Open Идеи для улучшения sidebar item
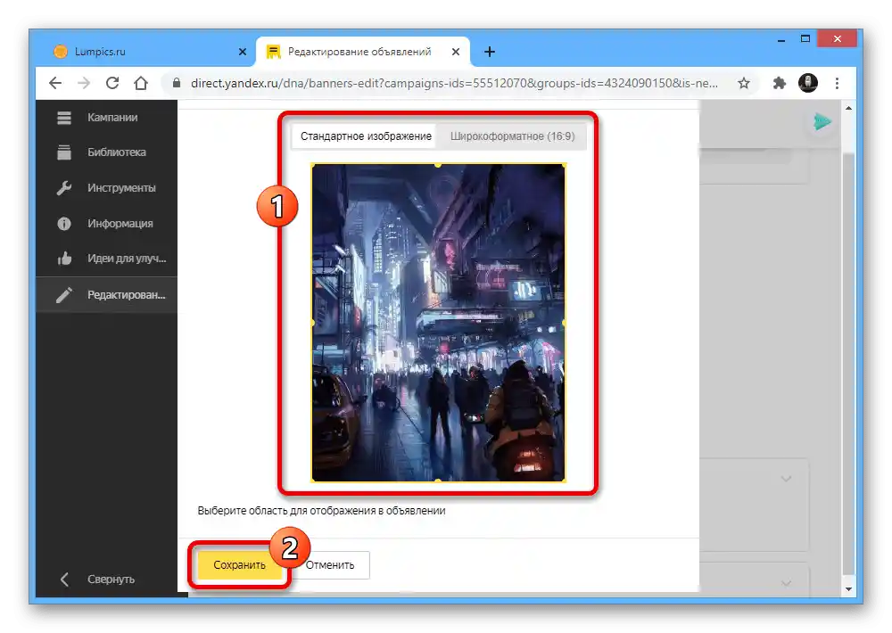Screen dimensions: 892x633 coord(107,259)
